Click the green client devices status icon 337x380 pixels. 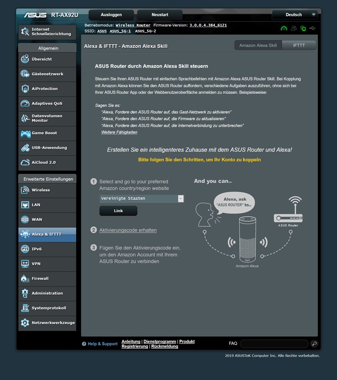click(x=303, y=28)
